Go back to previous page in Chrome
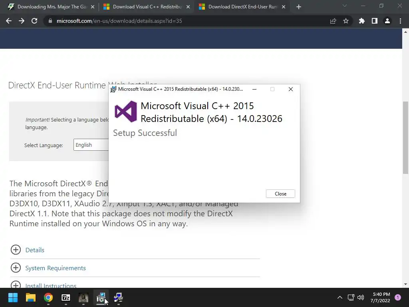Screen dimensions: 409x307 pos(9,21)
